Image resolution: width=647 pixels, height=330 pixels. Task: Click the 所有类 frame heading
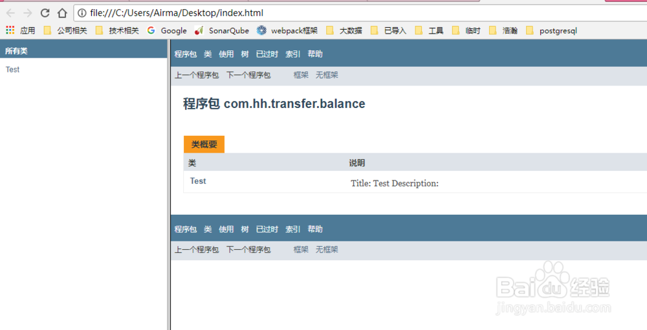pyautogui.click(x=16, y=50)
